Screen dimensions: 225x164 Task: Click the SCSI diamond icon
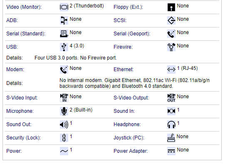(x=171, y=20)
